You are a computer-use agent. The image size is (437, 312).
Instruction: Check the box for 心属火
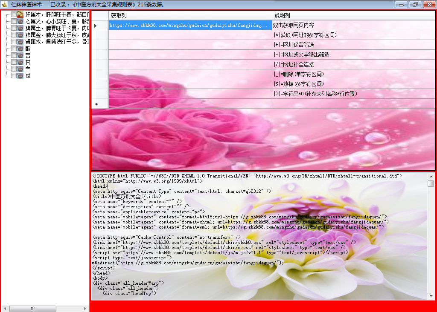(14, 21)
